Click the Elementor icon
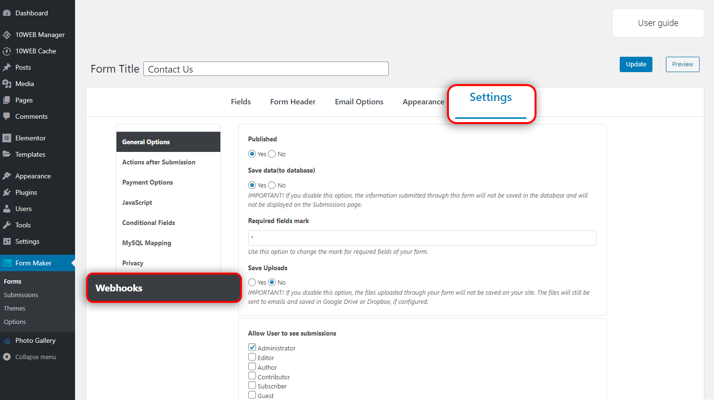This screenshot has height=400, width=714. click(x=7, y=138)
